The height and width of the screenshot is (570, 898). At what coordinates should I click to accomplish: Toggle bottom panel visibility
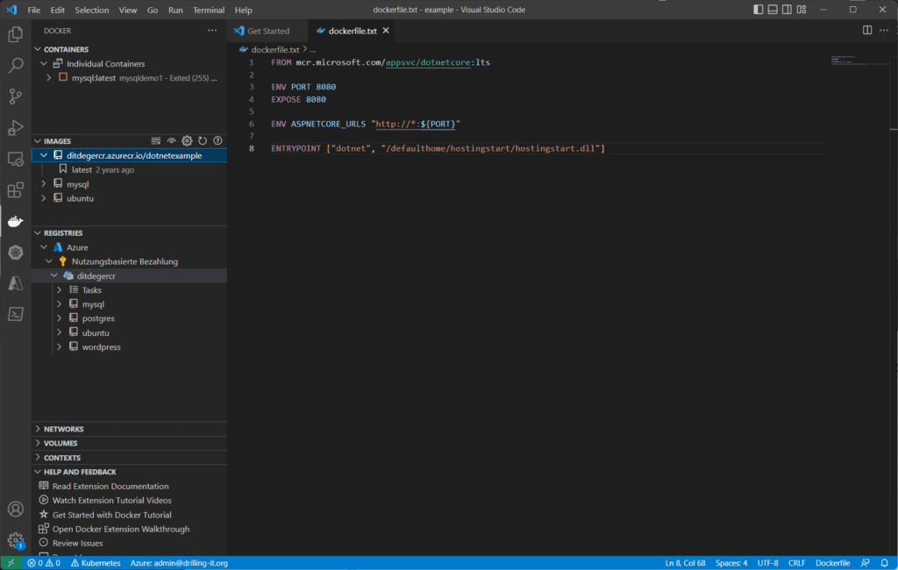(773, 10)
